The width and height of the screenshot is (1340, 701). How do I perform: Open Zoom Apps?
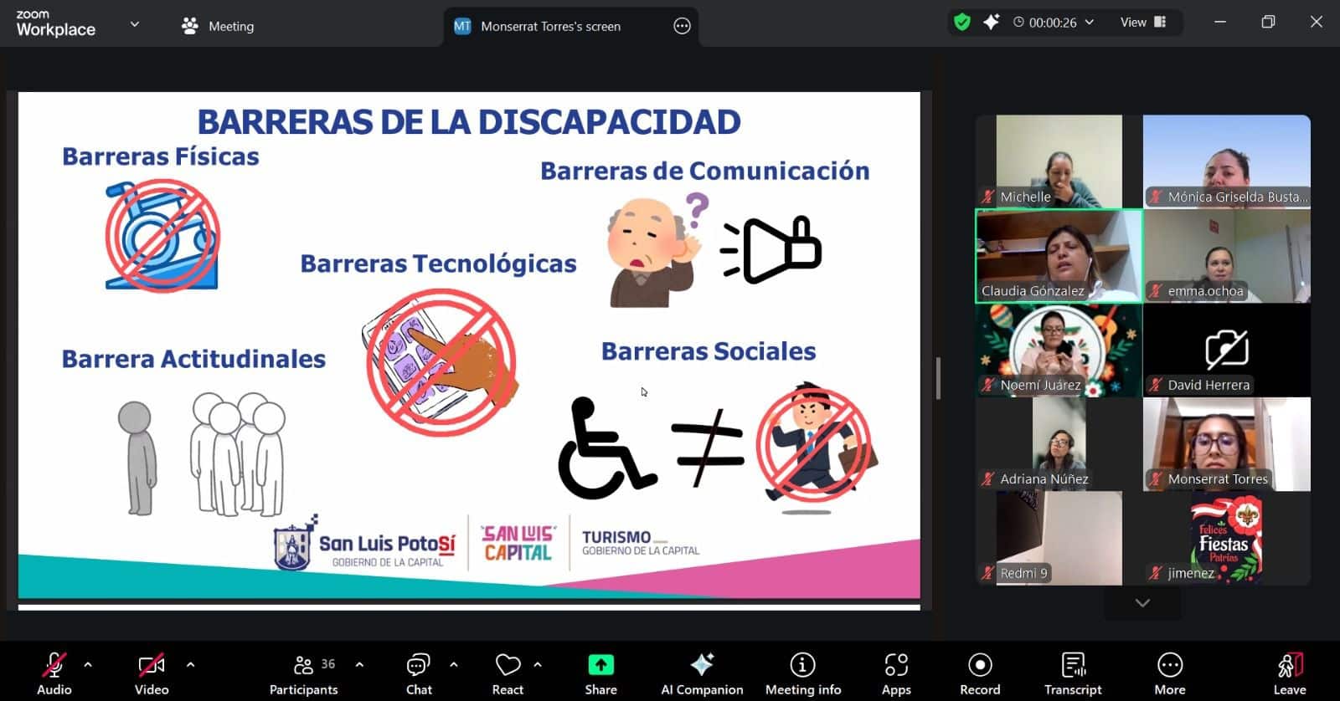[895, 674]
